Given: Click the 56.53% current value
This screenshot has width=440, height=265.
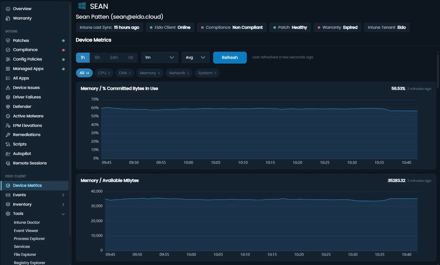Looking at the screenshot, I should click(398, 89).
